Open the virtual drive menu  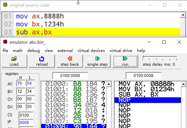pyautogui.click(x=121, y=50)
